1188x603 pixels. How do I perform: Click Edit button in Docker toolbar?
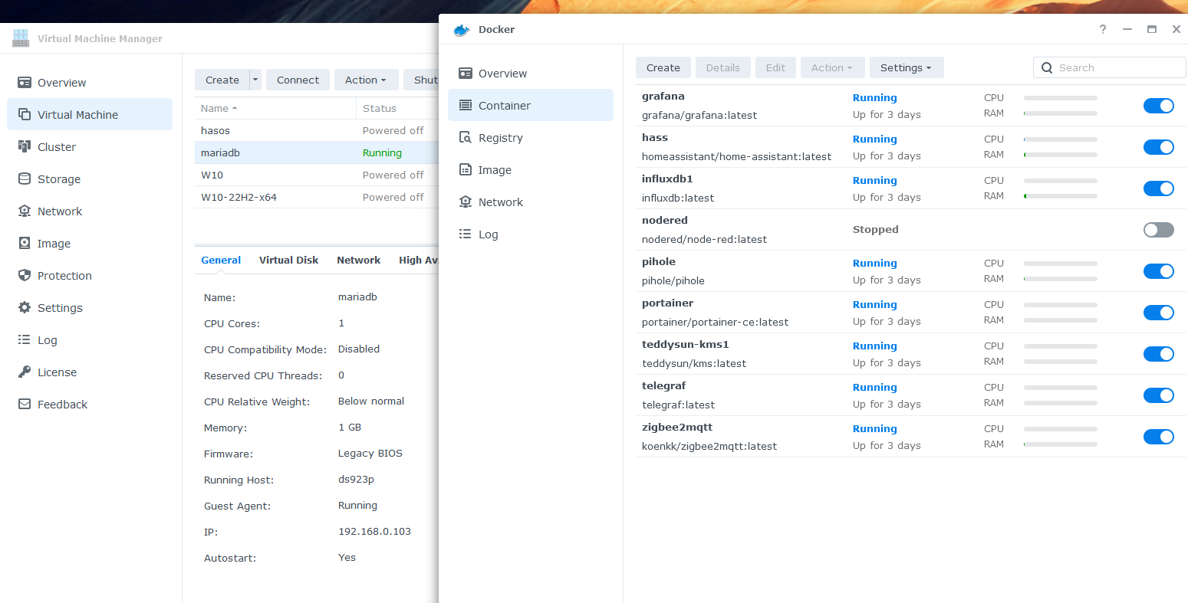pos(776,67)
